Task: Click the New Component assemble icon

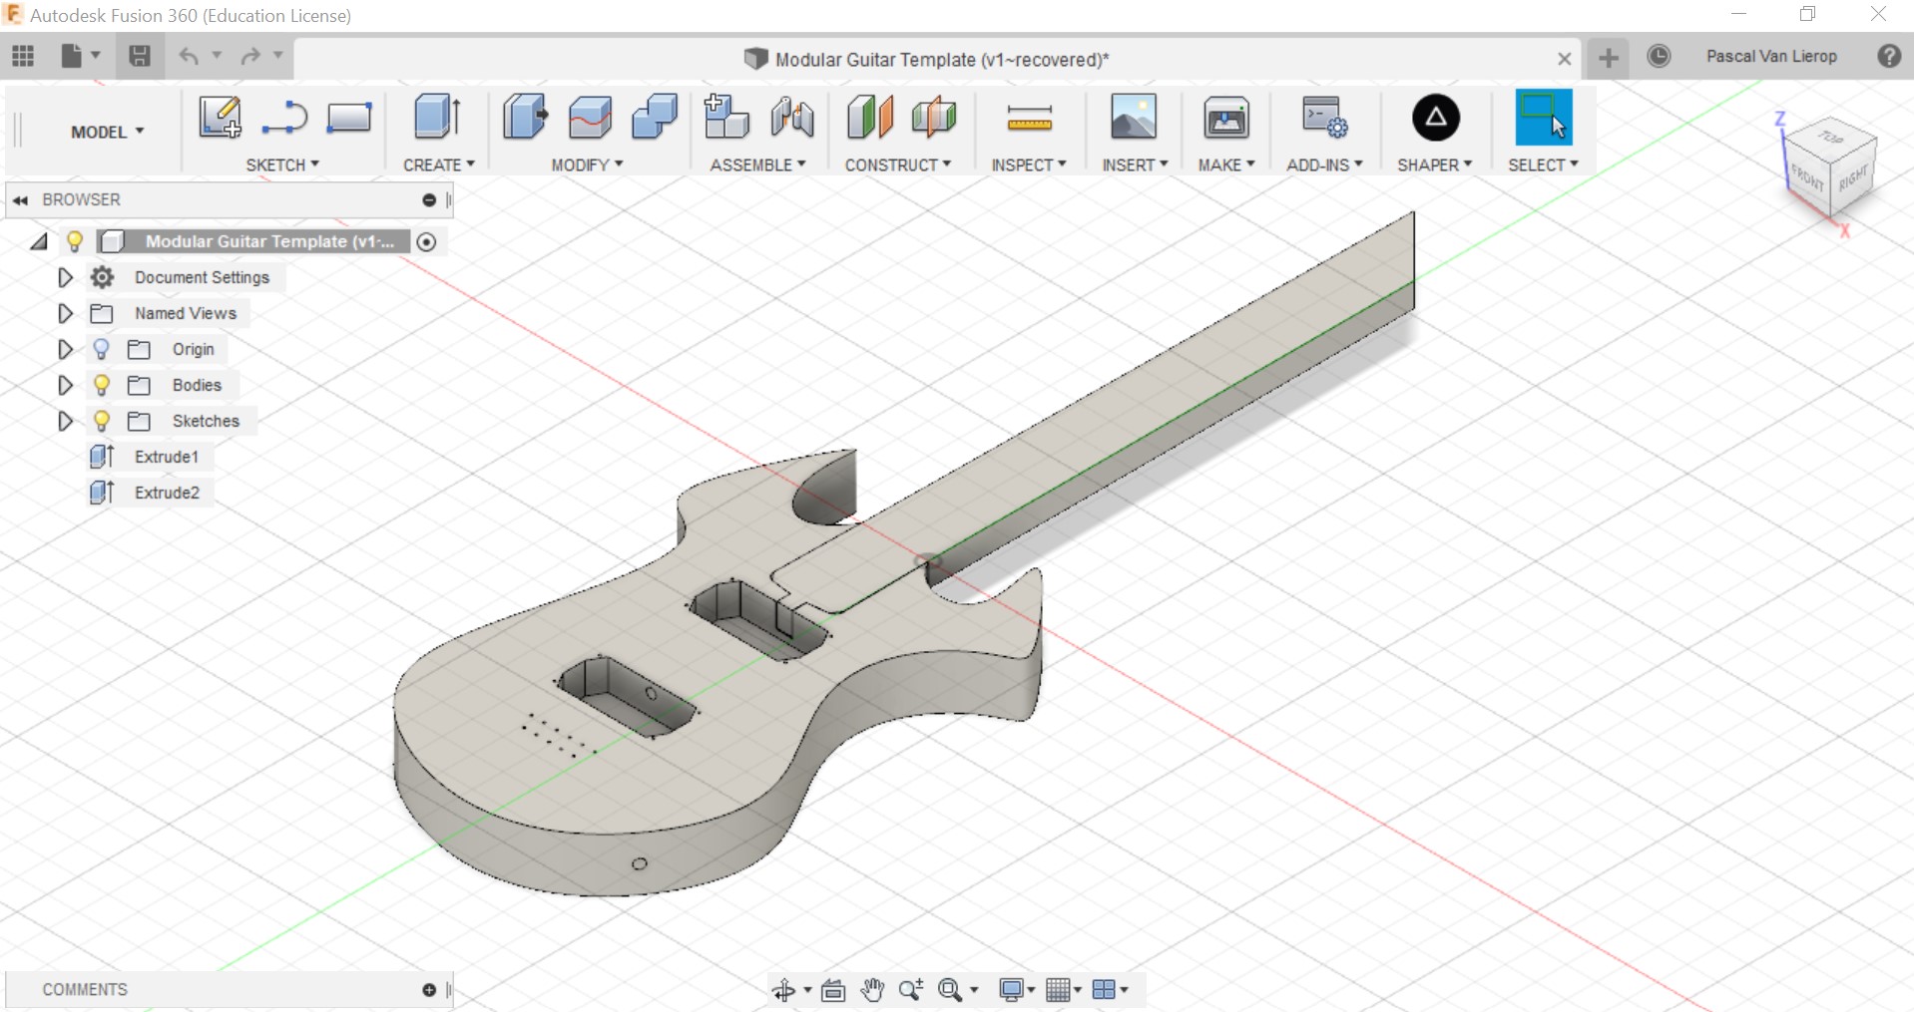Action: point(726,118)
